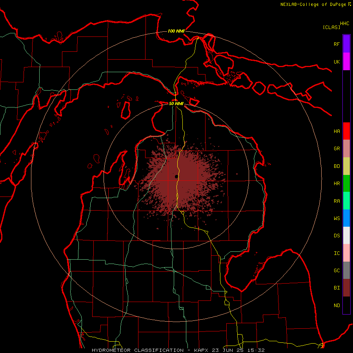Click the HA red legend swatch

pyautogui.click(x=346, y=131)
